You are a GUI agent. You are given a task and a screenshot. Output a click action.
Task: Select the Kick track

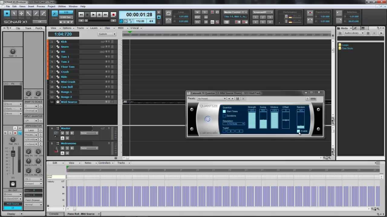[x=64, y=42]
